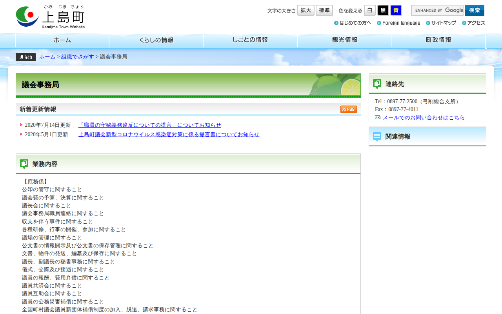Click 組織でさがす breadcrumb link

tap(78, 57)
